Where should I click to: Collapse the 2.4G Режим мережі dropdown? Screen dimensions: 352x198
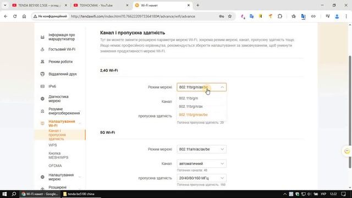coord(201,87)
